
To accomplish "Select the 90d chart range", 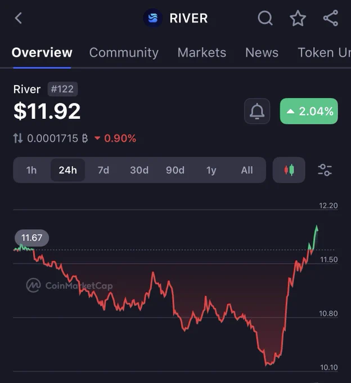I will (x=175, y=170).
